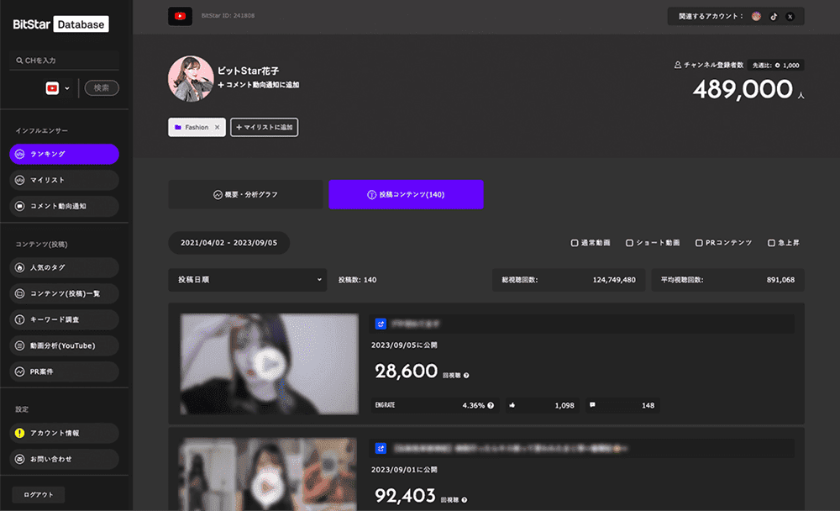Click the yellow アカウント情報 alert icon
Image resolution: width=840 pixels, height=511 pixels.
[20, 433]
